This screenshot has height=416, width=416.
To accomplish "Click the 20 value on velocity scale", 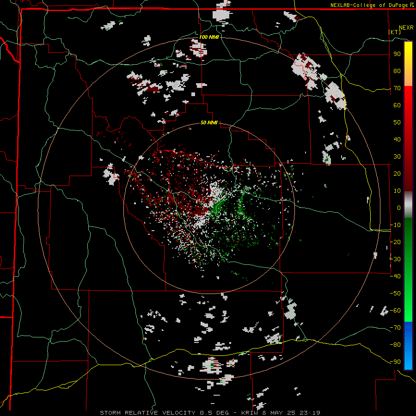I will [397, 173].
